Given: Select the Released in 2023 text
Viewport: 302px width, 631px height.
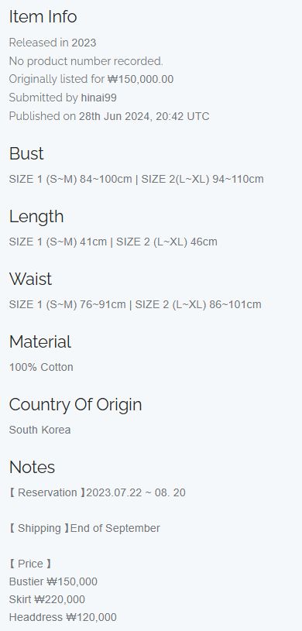Looking at the screenshot, I should click(x=53, y=43).
